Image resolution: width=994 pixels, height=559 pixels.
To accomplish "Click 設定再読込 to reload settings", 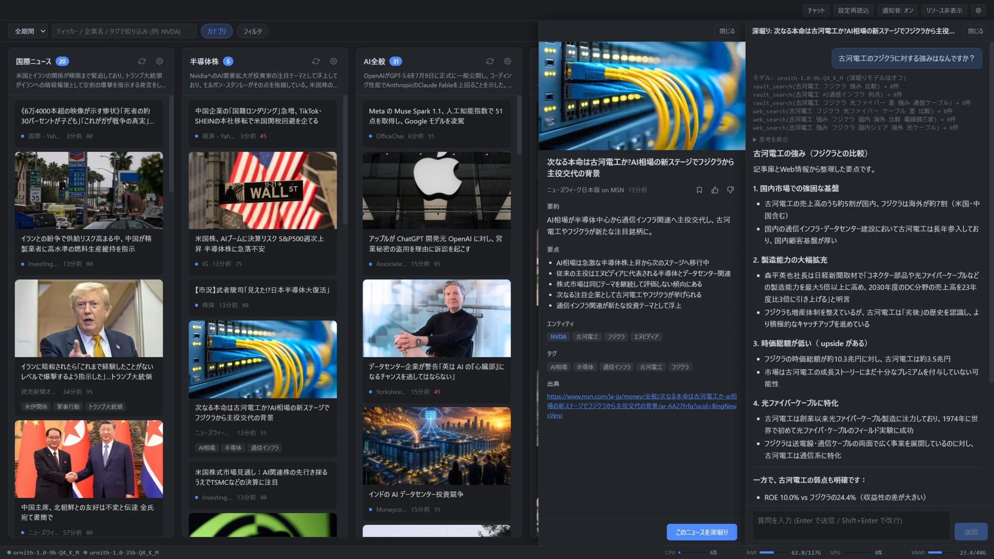I will point(853,10).
